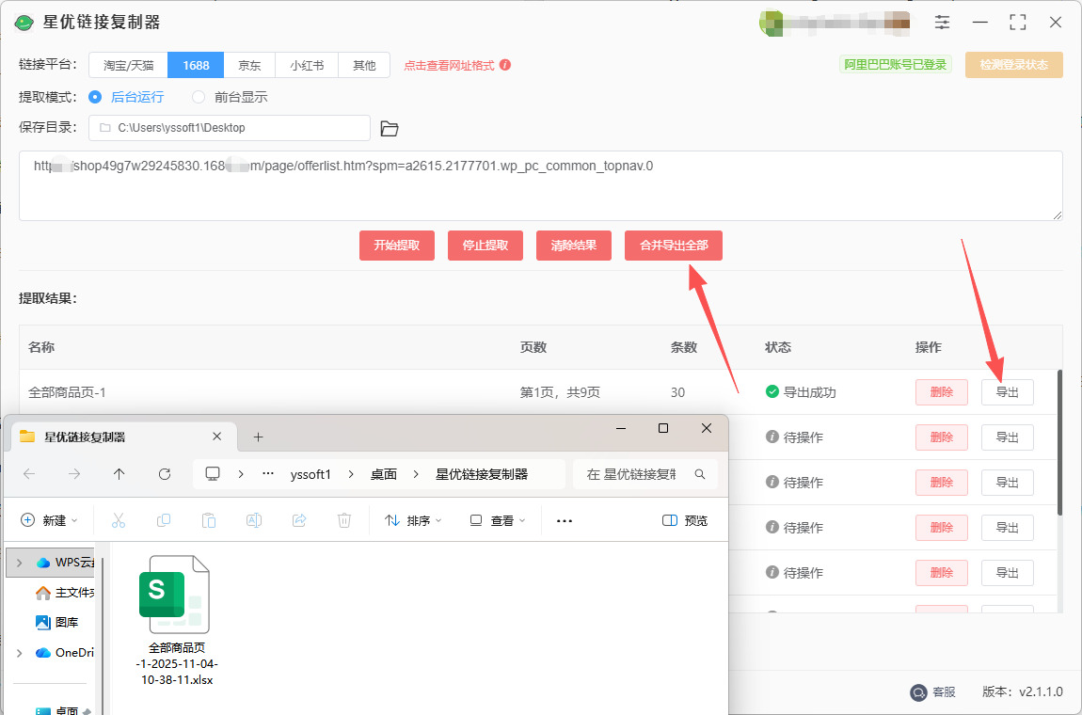Viewport: 1082px width, 715px height.
Task: Click Explorer back arrow
Action: (x=29, y=474)
